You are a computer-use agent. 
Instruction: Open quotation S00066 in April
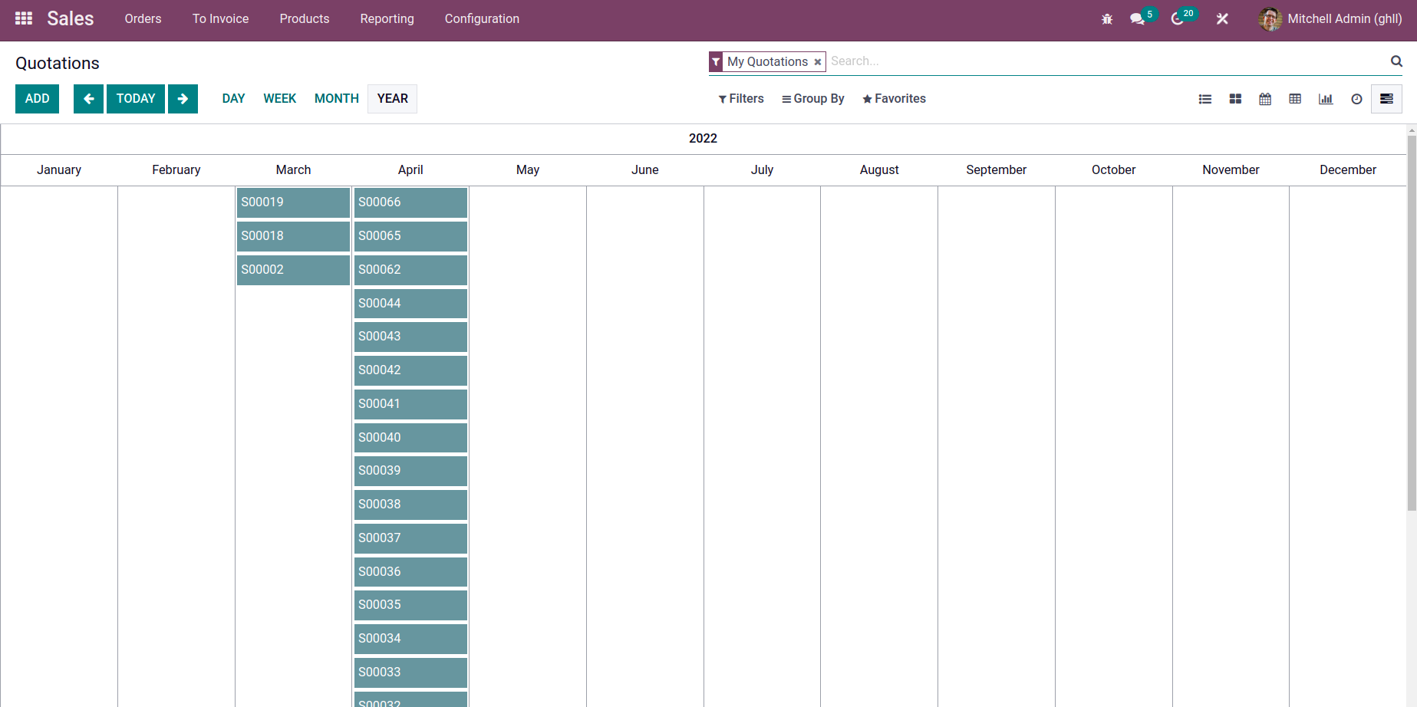[410, 202]
